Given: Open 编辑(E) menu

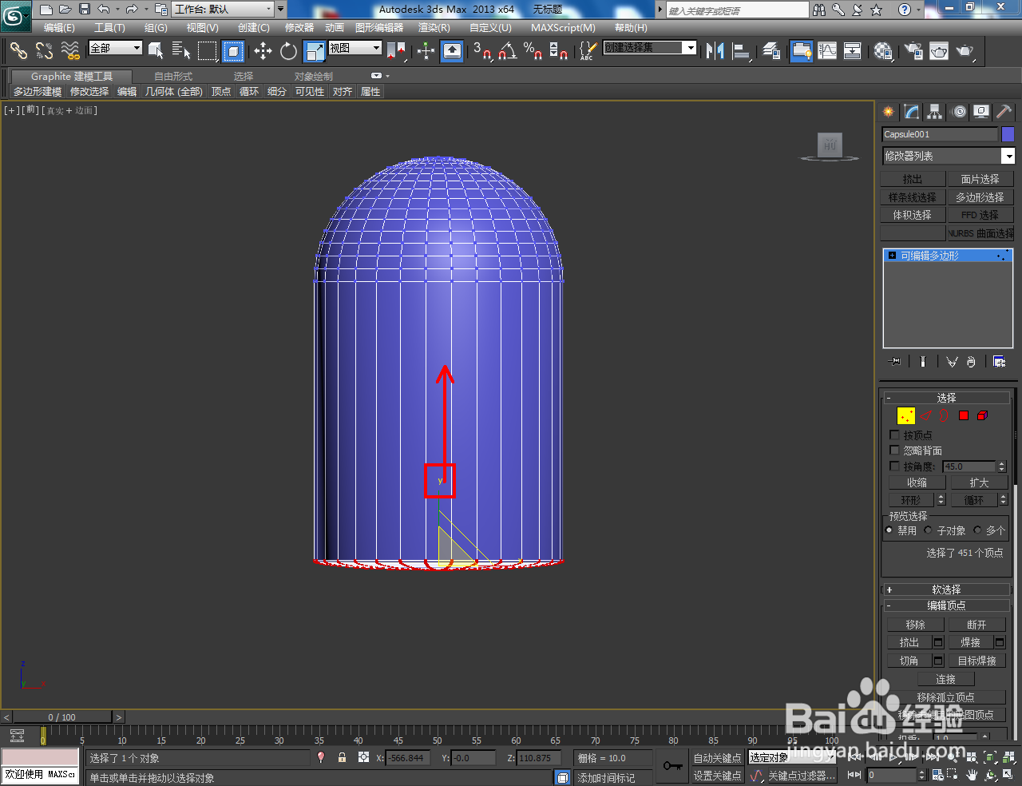Looking at the screenshot, I should (x=59, y=28).
